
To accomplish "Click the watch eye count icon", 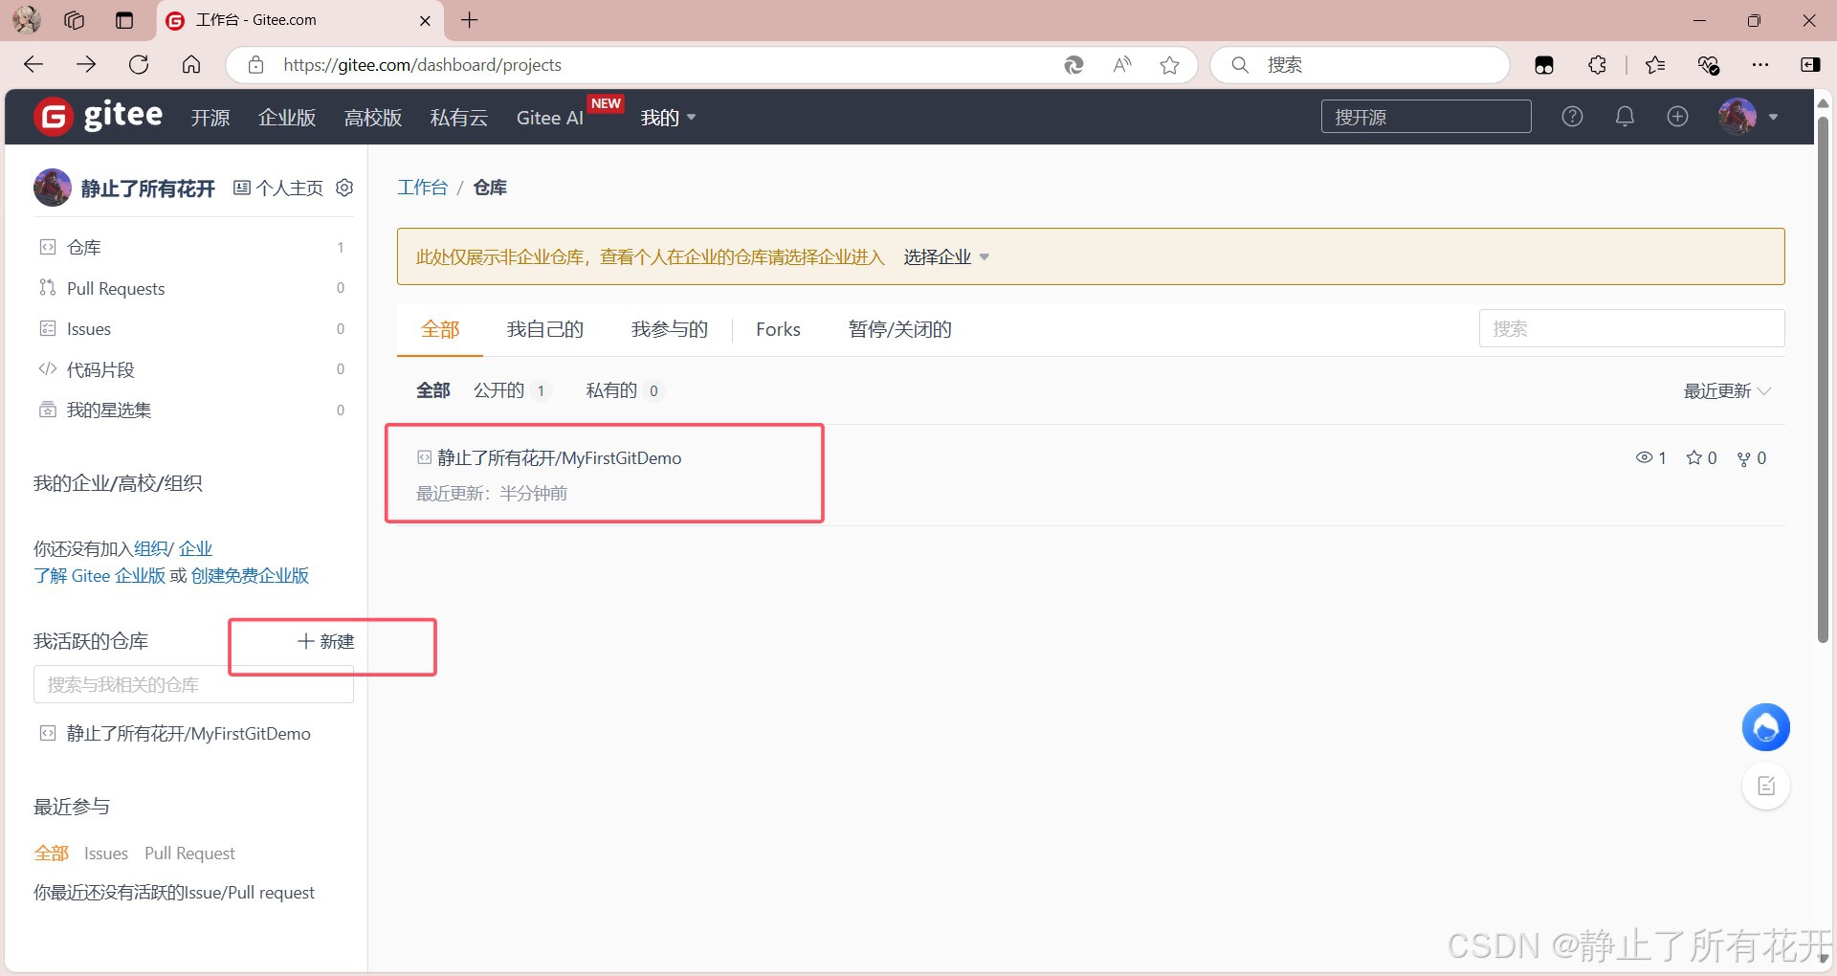I will 1644,457.
